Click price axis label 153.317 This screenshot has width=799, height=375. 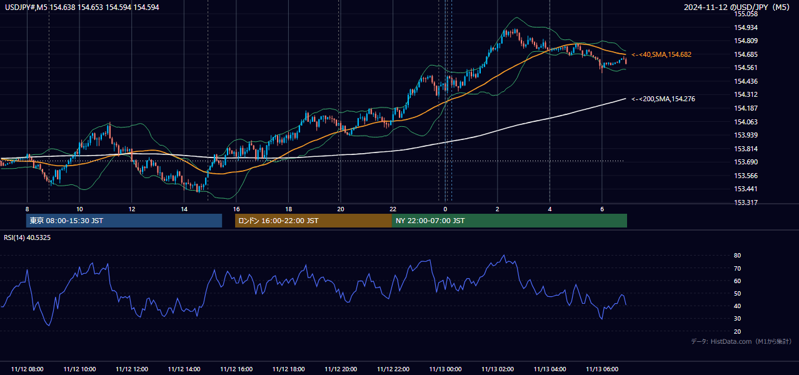pyautogui.click(x=746, y=202)
